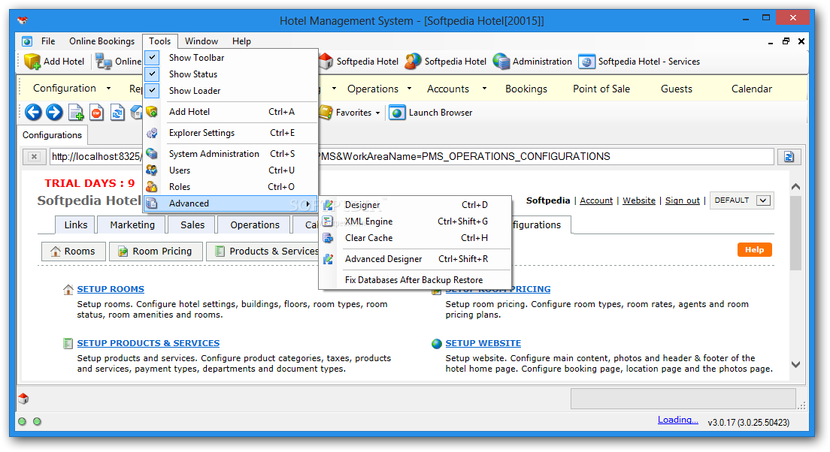Click the refresh page icon in navigation toolbar
The height and width of the screenshot is (452, 830).
click(117, 113)
